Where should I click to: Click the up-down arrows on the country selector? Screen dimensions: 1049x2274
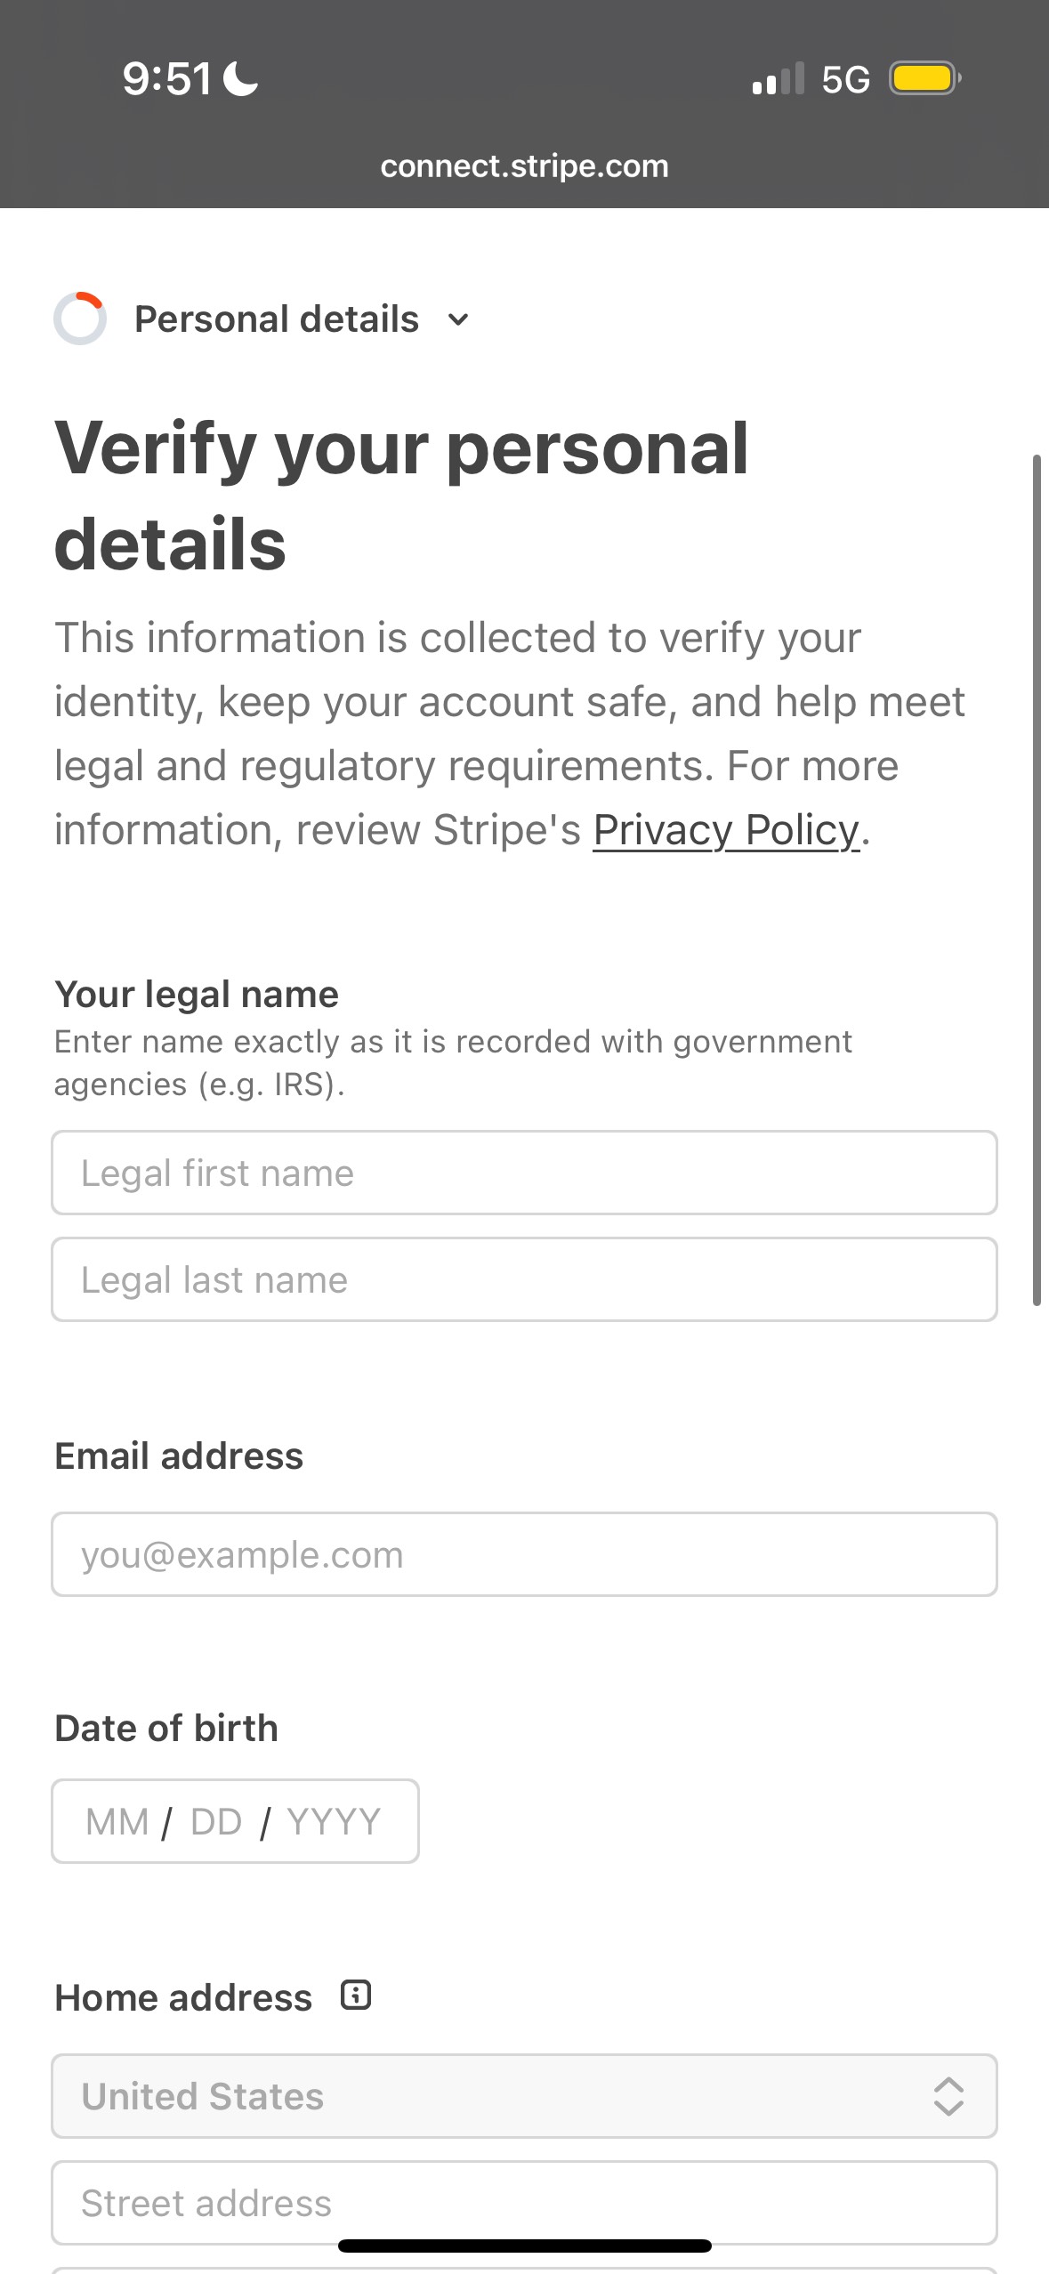[948, 2096]
